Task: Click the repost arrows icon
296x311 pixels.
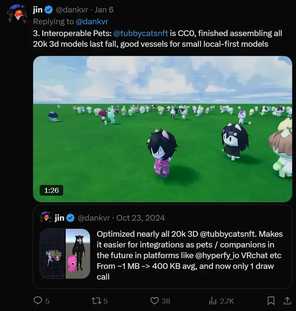Action: tap(96, 301)
